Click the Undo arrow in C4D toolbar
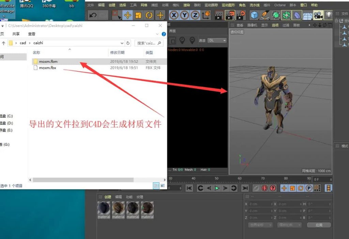The width and height of the screenshot is (349, 239). pyautogui.click(x=93, y=15)
